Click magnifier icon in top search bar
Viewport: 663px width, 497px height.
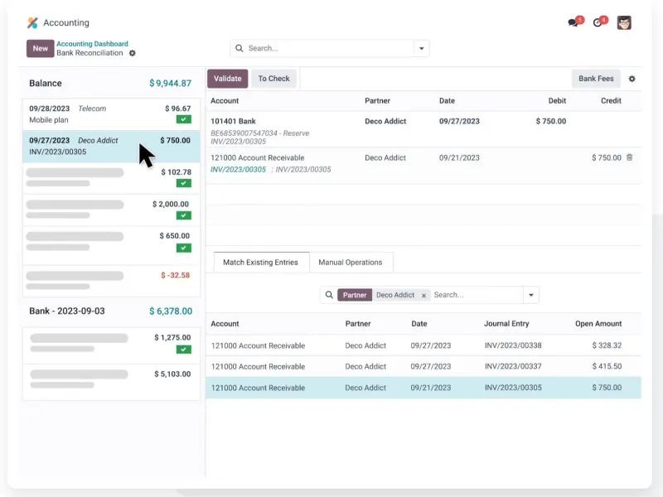click(x=240, y=49)
